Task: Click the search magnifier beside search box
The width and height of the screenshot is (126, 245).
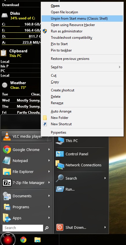Action: point(47,228)
